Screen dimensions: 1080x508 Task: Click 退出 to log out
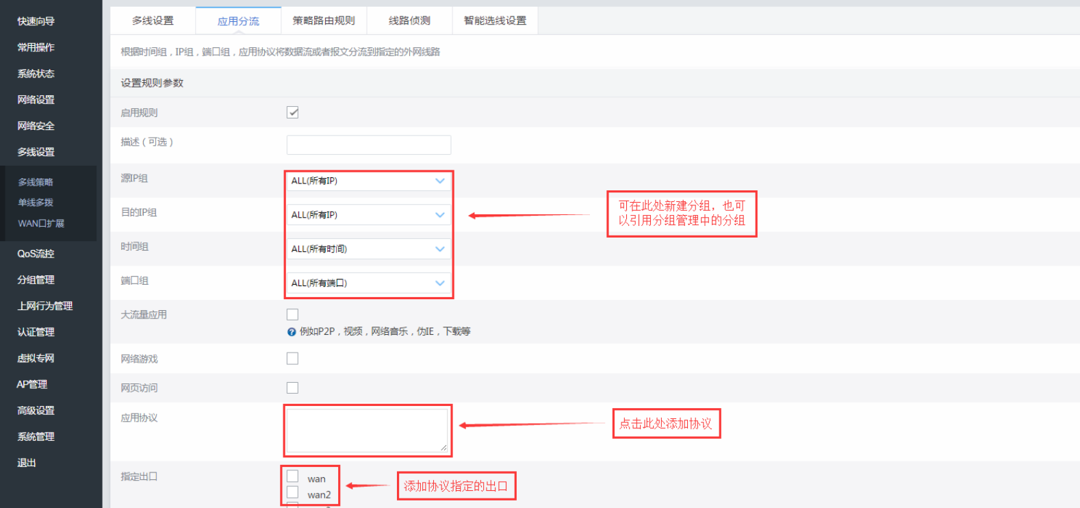[x=27, y=463]
